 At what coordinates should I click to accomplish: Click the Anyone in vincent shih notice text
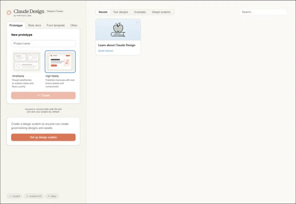(43, 110)
